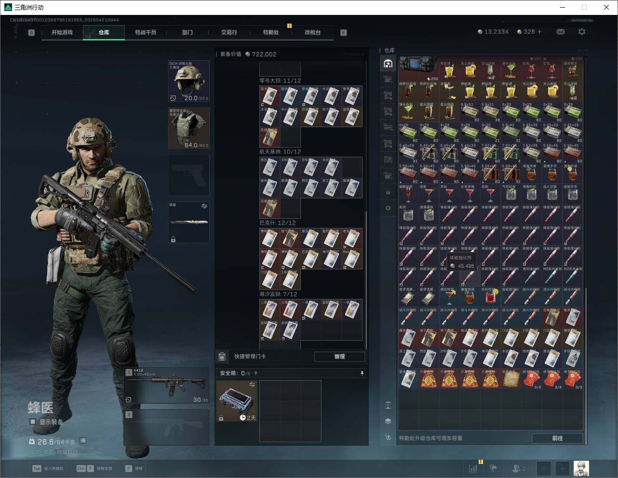Screen dimensions: 618x478
Task: Click the 巴克什: 12/12 heading
Action: point(278,223)
